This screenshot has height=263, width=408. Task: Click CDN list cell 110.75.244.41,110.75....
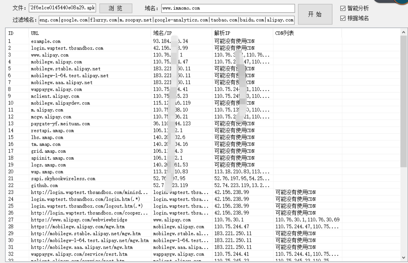click(x=307, y=254)
